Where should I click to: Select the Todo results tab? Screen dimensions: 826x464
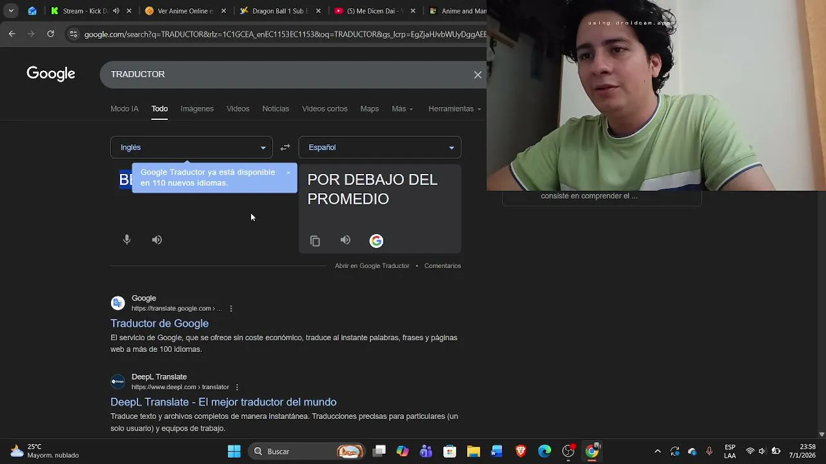tap(159, 109)
